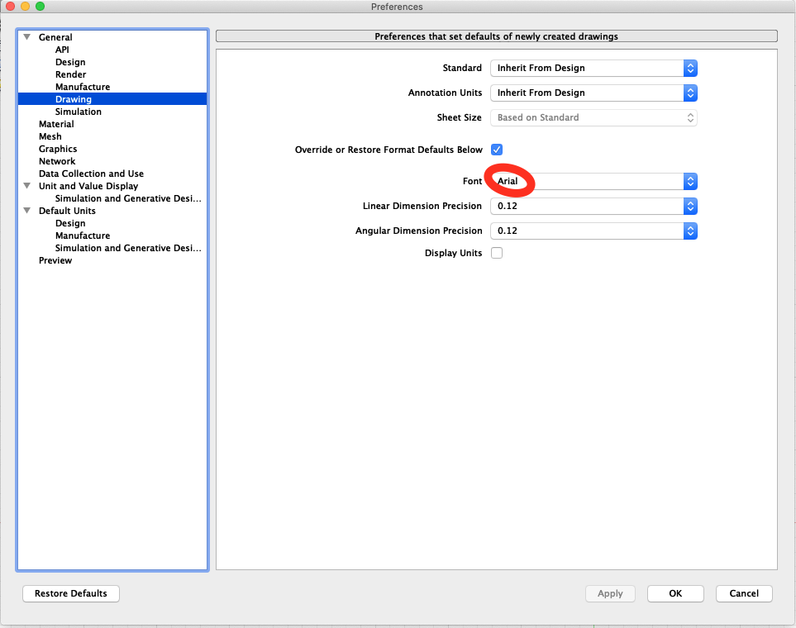
Task: Click the Restore Defaults button
Action: [70, 593]
